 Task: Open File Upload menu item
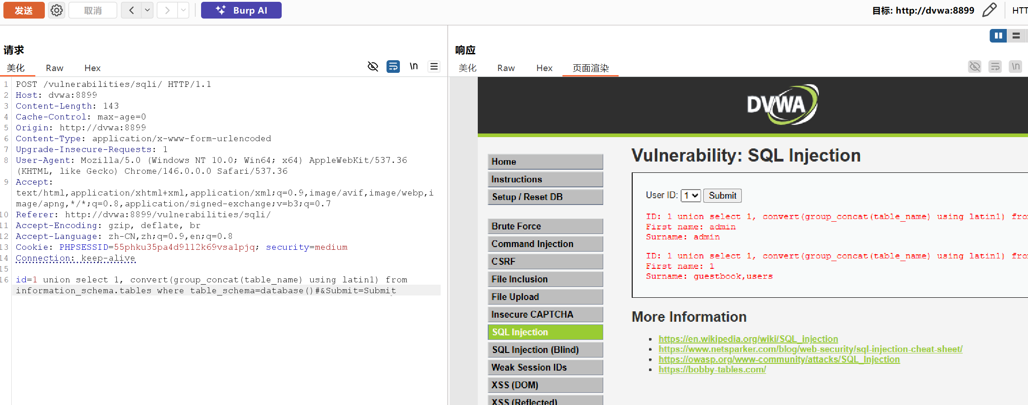click(545, 297)
